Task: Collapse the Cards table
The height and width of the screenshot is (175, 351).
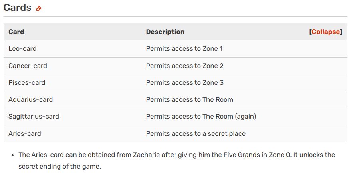Action: pos(325,32)
